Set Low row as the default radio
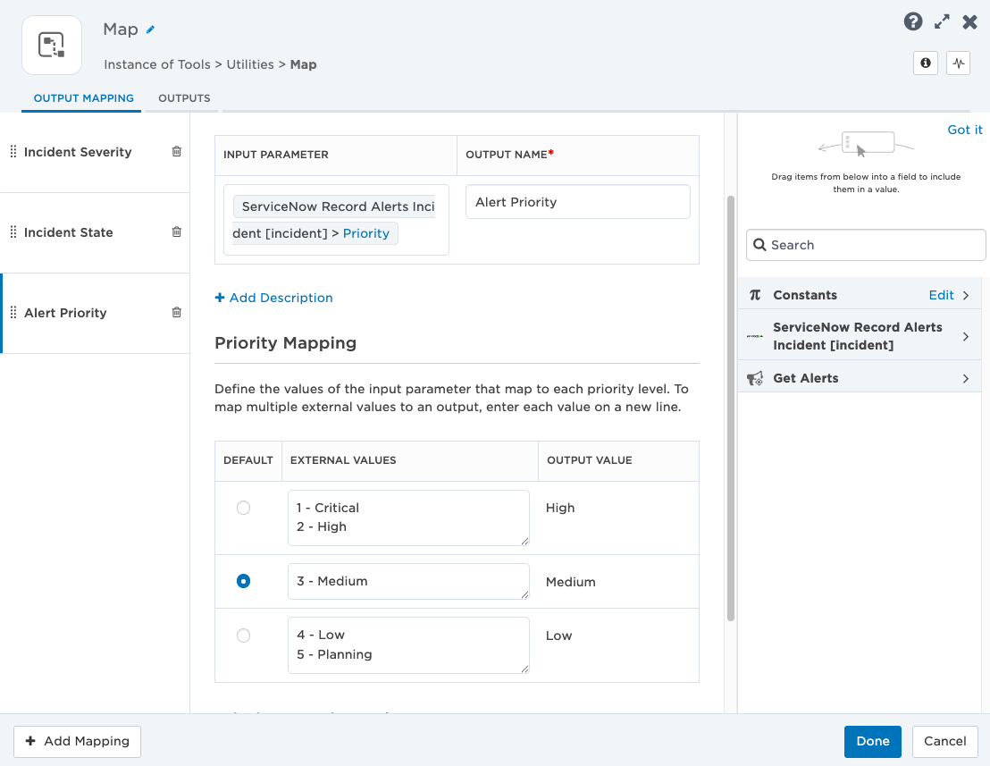990x766 pixels. tap(243, 636)
